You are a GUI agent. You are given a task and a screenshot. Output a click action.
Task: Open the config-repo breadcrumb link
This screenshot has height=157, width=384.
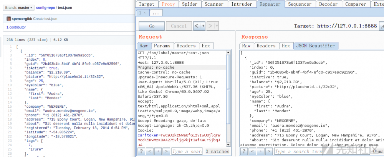tap(45, 8)
